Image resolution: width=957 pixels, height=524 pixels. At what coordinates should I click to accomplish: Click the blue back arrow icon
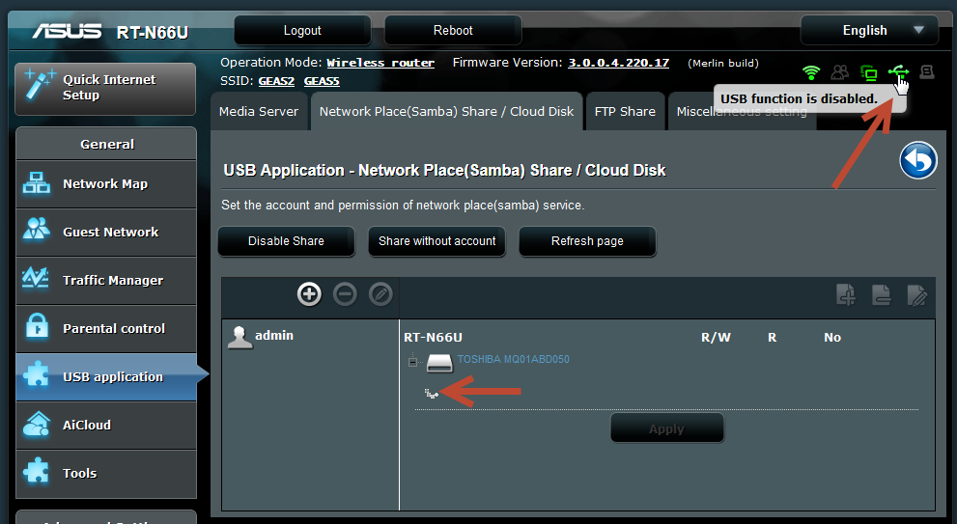pos(918,160)
